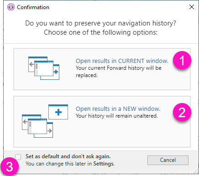The image size is (199, 176).
Task: Click the pink number 2 callout badge
Action: tap(182, 112)
